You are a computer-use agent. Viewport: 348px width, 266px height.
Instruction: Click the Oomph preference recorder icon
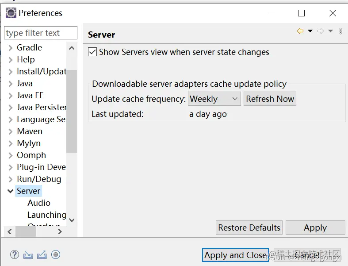pos(56,254)
